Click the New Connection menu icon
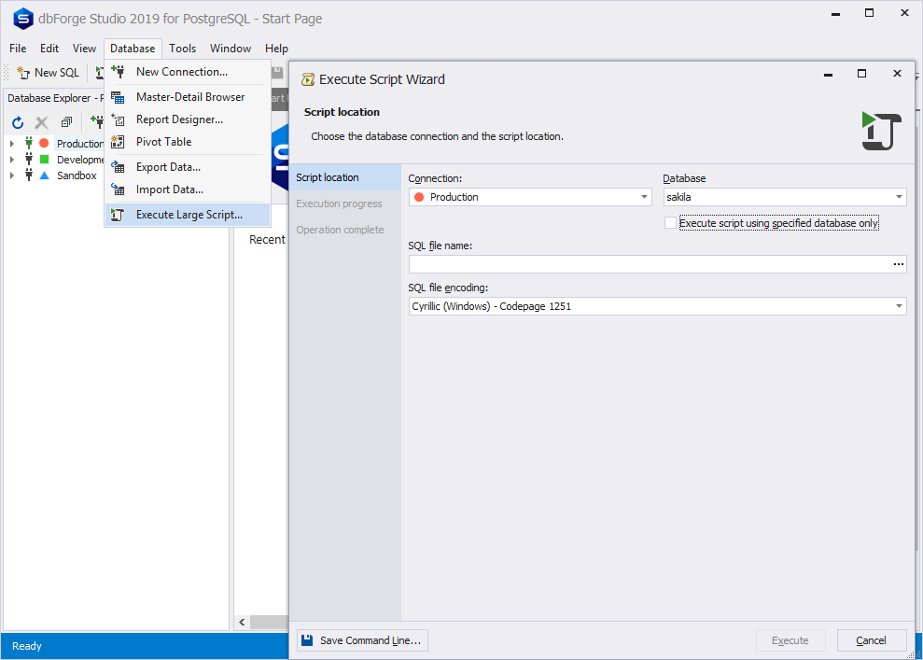This screenshot has width=923, height=660. coord(118,72)
